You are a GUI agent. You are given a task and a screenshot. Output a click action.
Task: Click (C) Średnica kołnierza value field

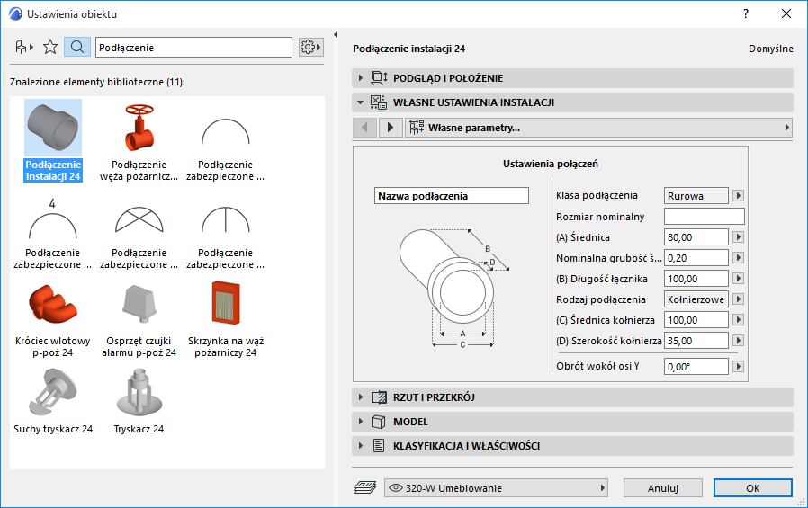[696, 319]
